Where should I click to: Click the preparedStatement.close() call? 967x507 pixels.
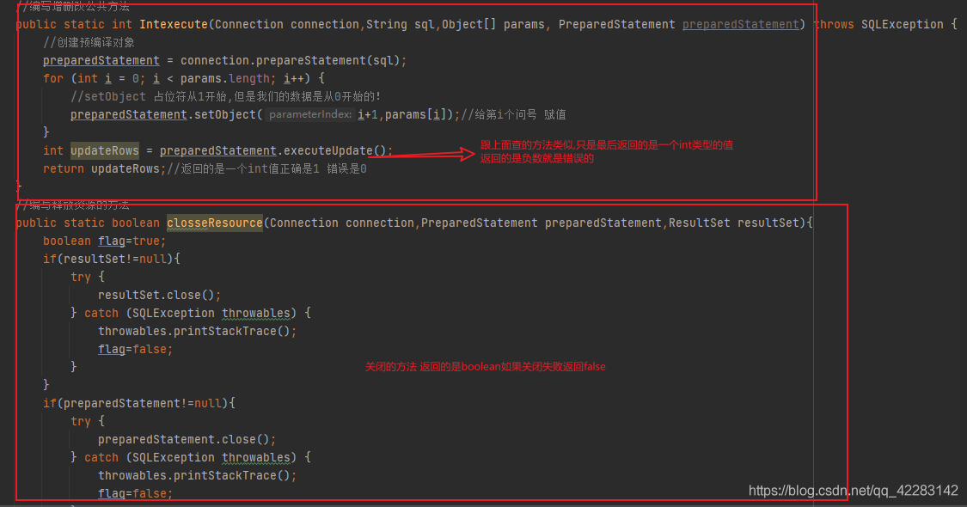coord(187,440)
